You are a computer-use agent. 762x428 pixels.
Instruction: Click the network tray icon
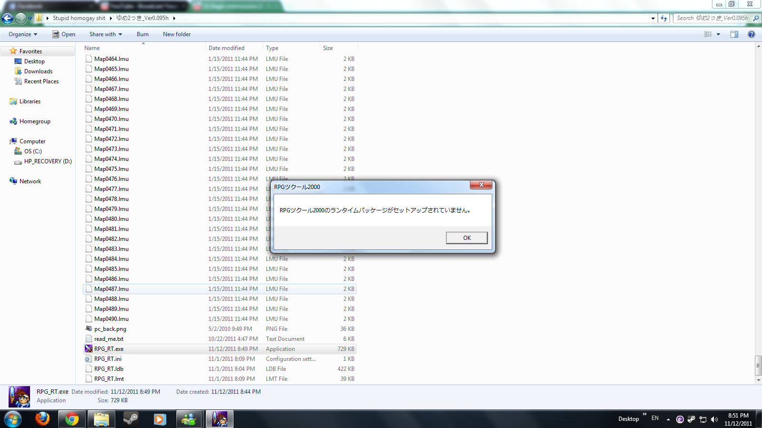pos(702,419)
